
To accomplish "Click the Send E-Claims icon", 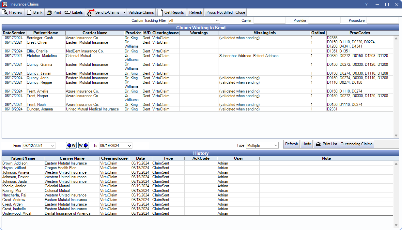I will pos(91,12).
